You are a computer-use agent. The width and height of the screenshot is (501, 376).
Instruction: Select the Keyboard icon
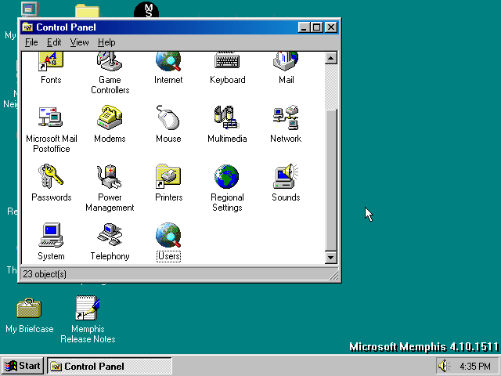click(227, 61)
